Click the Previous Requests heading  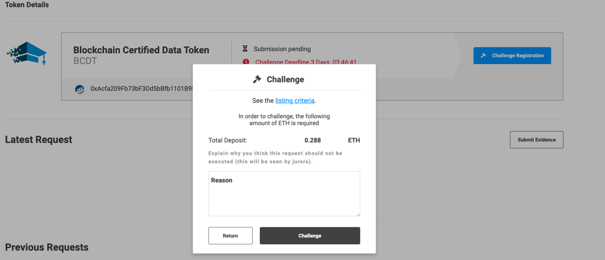(x=47, y=247)
